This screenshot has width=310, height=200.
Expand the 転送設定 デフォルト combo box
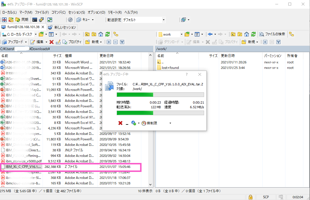[x=164, y=20]
